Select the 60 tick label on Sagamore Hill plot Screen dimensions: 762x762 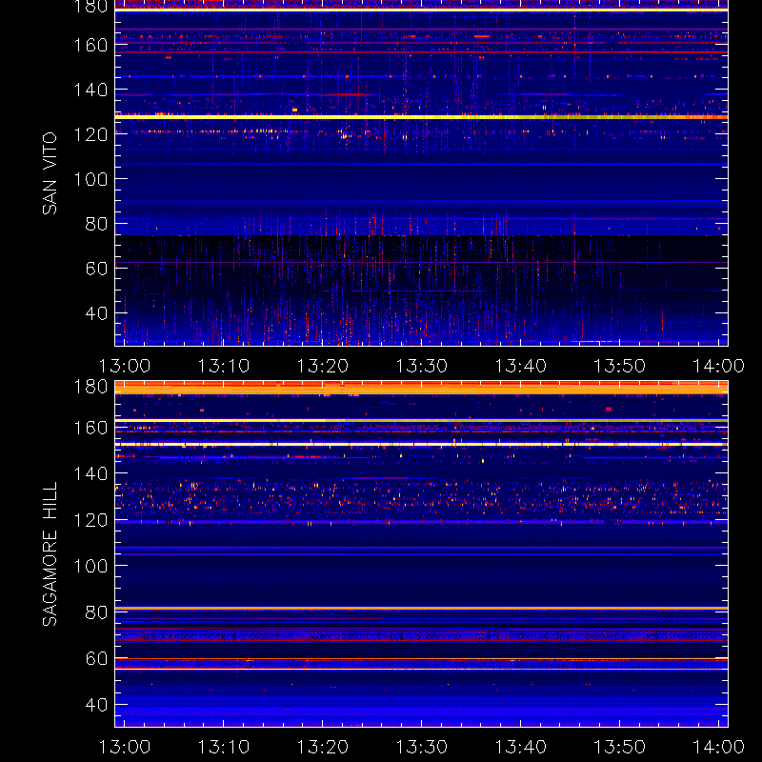(96, 658)
